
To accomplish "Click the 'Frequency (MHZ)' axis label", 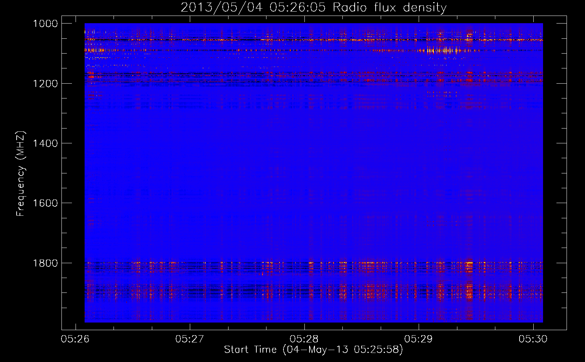I will (21, 174).
